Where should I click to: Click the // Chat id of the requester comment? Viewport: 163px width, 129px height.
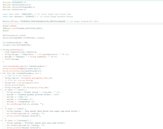(18, 76)
